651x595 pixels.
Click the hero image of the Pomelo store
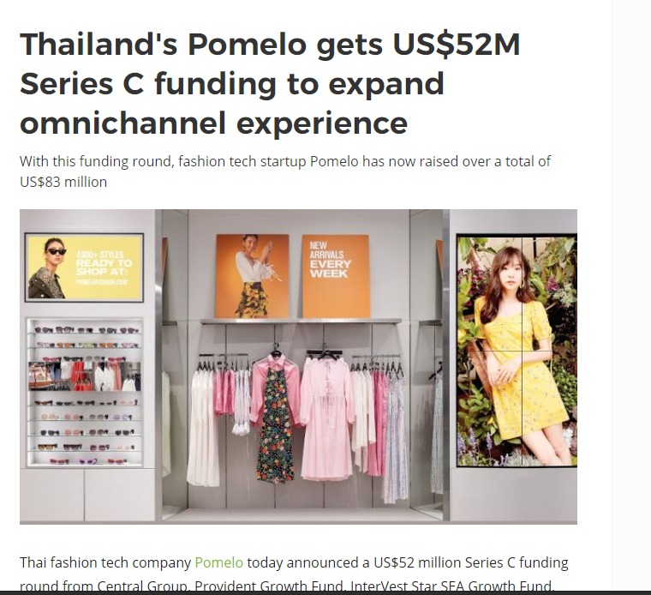click(x=298, y=366)
